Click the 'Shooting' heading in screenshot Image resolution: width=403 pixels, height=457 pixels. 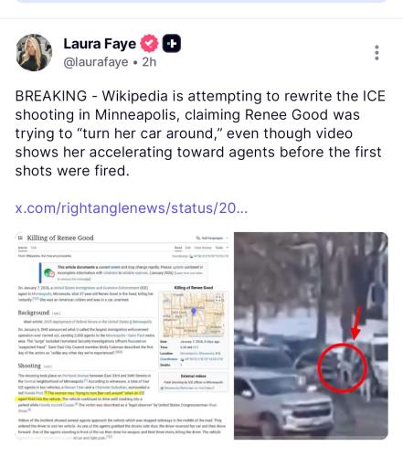tap(29, 366)
